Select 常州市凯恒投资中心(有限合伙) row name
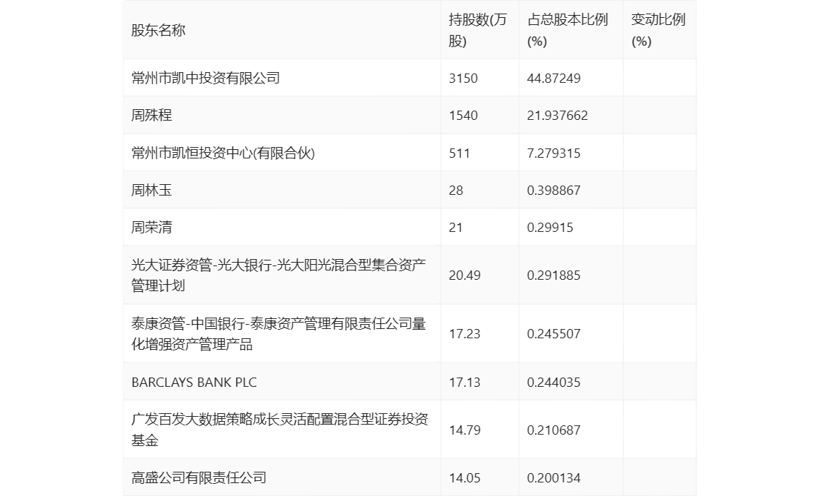The width and height of the screenshot is (820, 496). coord(223,153)
